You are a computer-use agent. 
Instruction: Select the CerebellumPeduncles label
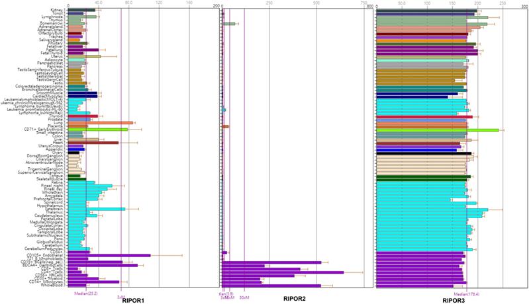(44, 248)
